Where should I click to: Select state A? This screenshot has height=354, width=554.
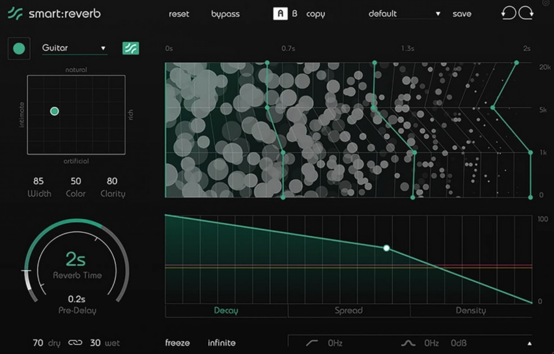tap(280, 14)
